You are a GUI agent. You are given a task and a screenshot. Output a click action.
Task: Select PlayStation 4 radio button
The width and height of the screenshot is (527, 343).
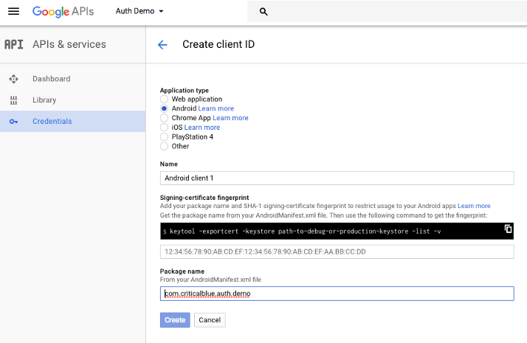tap(164, 136)
